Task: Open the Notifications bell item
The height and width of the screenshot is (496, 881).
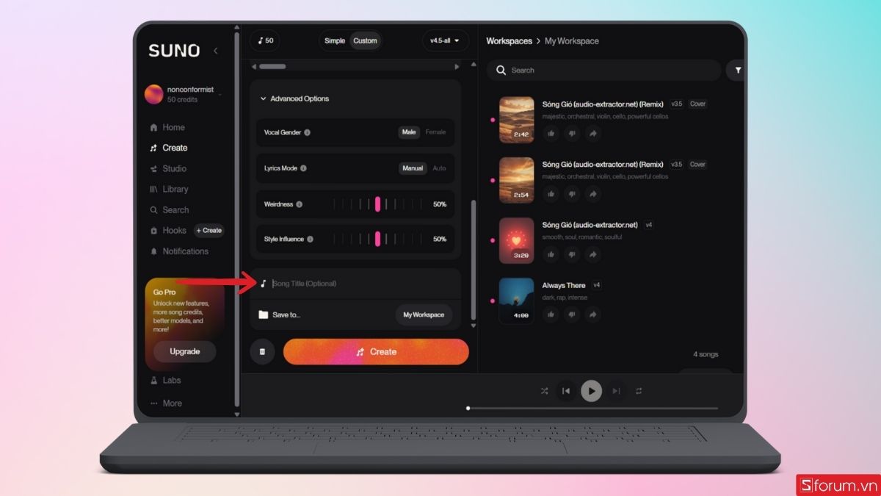Action: pyautogui.click(x=178, y=251)
